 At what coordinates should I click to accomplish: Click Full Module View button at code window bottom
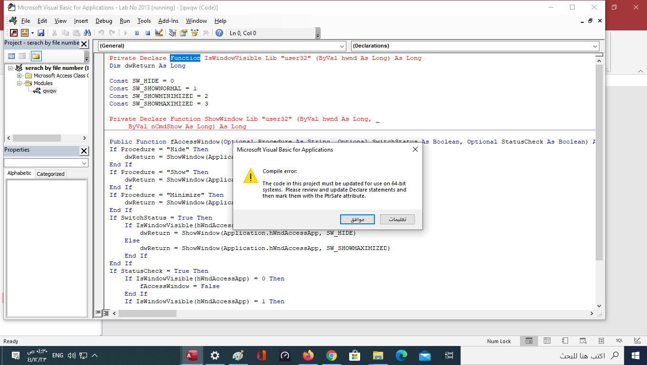(106, 313)
